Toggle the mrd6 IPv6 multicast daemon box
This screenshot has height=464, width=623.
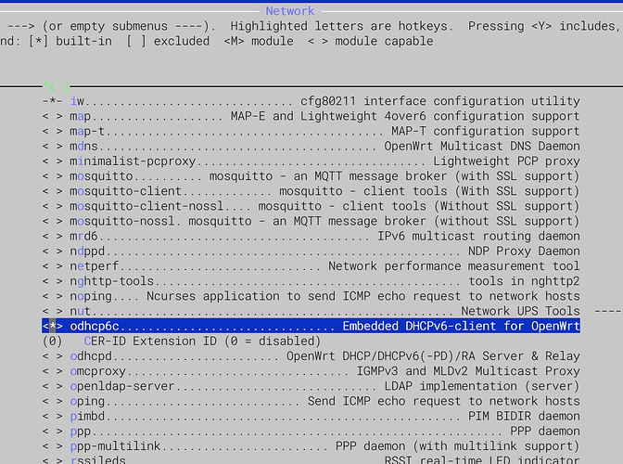(53, 236)
